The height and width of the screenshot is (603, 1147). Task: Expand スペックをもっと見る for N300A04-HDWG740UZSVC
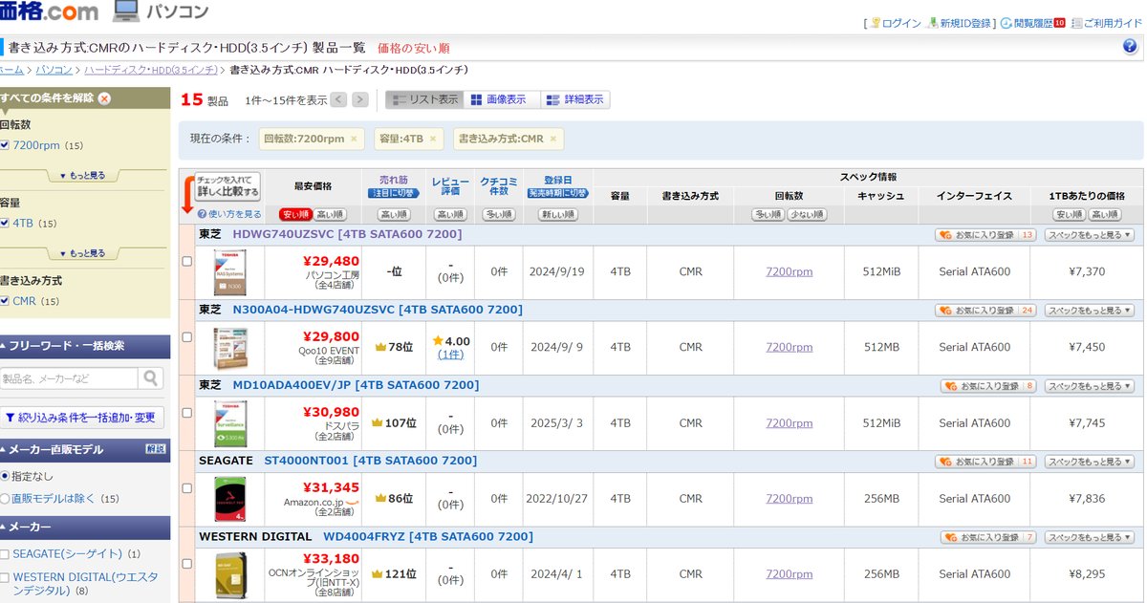click(x=1089, y=311)
